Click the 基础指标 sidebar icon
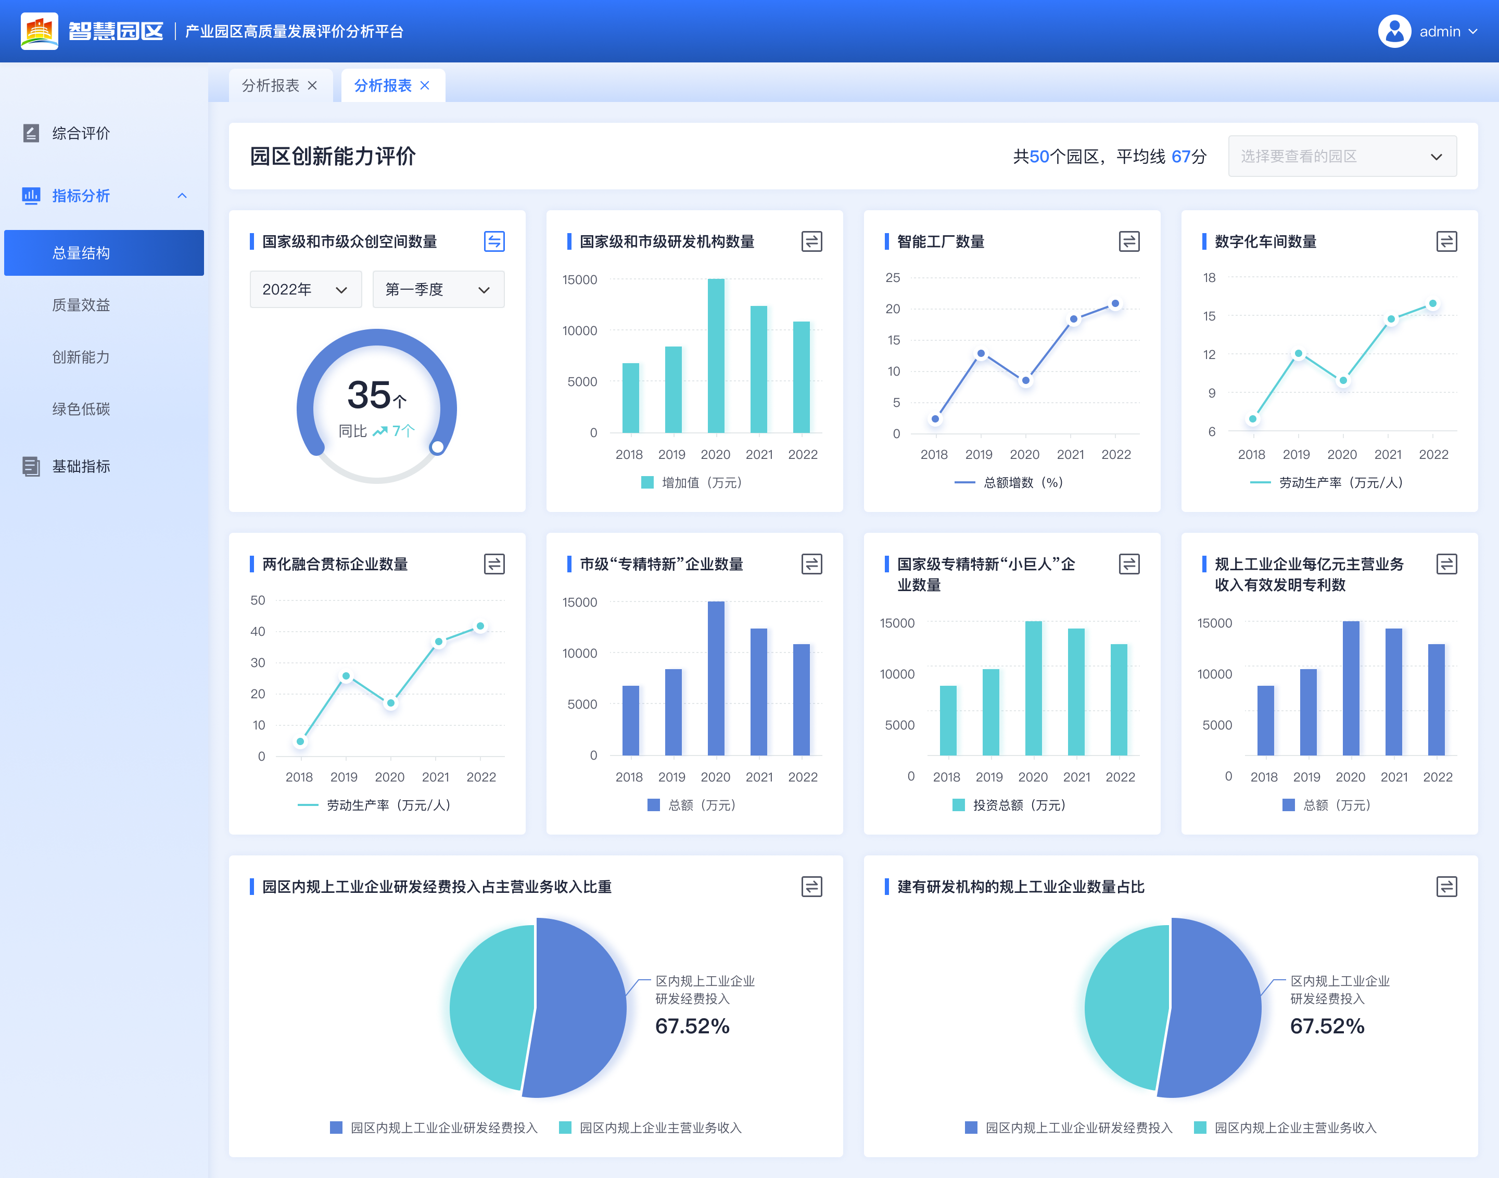Image resolution: width=1499 pixels, height=1178 pixels. coord(31,466)
